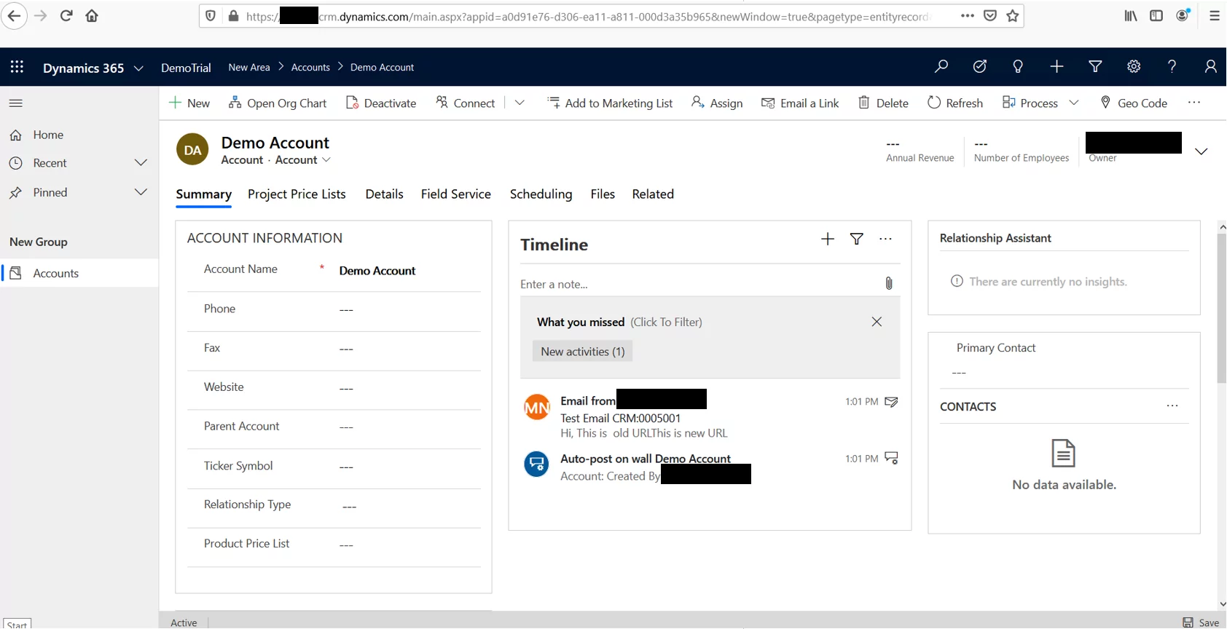Screen dimensions: 1227x629
Task: Click Add to Marketing List
Action: point(610,103)
